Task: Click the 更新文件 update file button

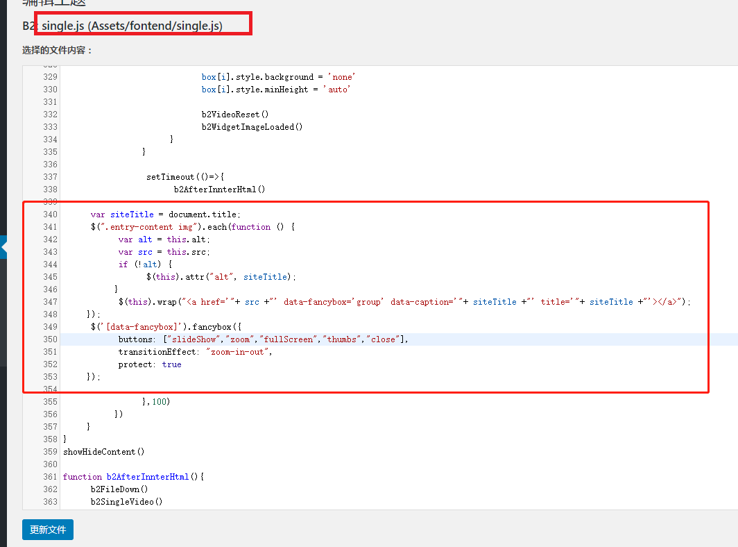Action: tap(48, 530)
